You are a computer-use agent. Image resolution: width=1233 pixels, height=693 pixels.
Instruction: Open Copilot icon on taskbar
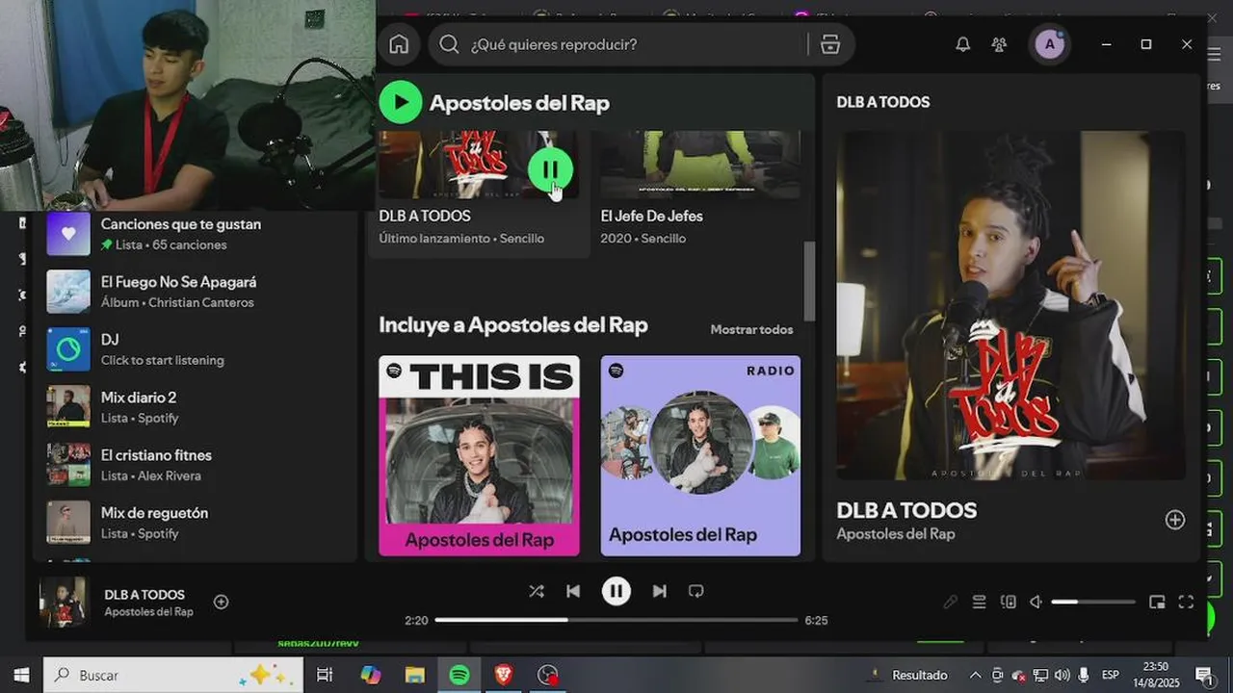(371, 675)
